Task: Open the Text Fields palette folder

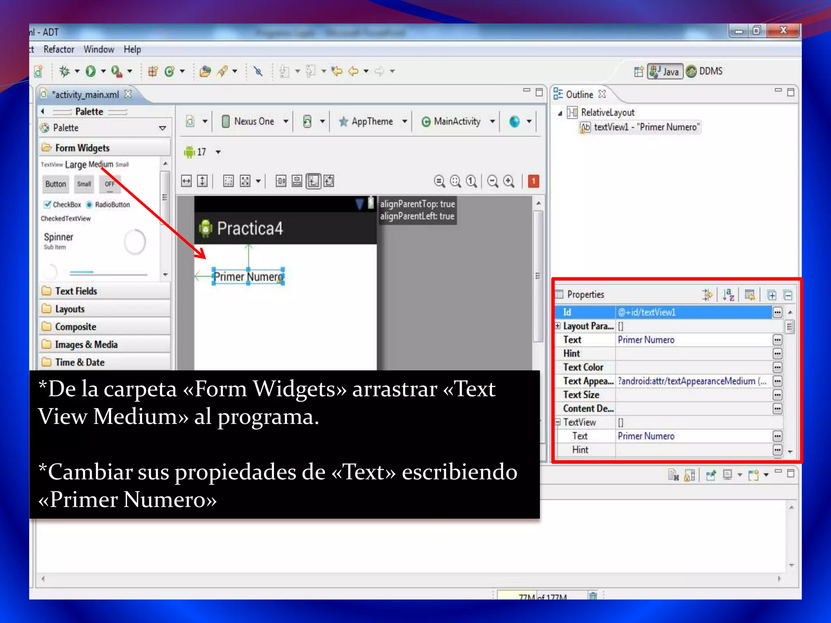Action: 105,291
